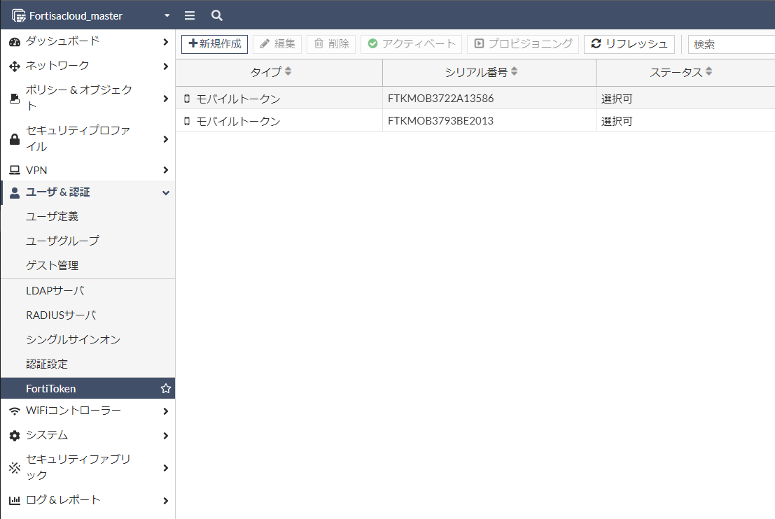This screenshot has width=775, height=519.
Task: Open シングルサインオン menu item
Action: [88, 340]
